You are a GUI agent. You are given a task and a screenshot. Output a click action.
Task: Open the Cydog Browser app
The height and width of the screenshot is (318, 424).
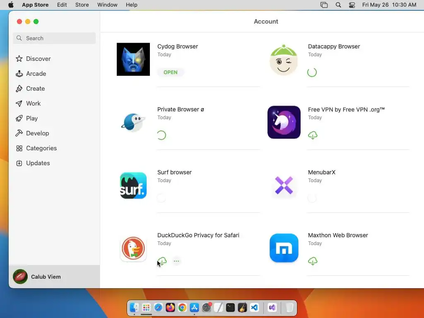(170, 72)
